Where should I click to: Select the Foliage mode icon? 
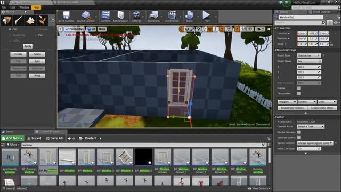[42, 20]
